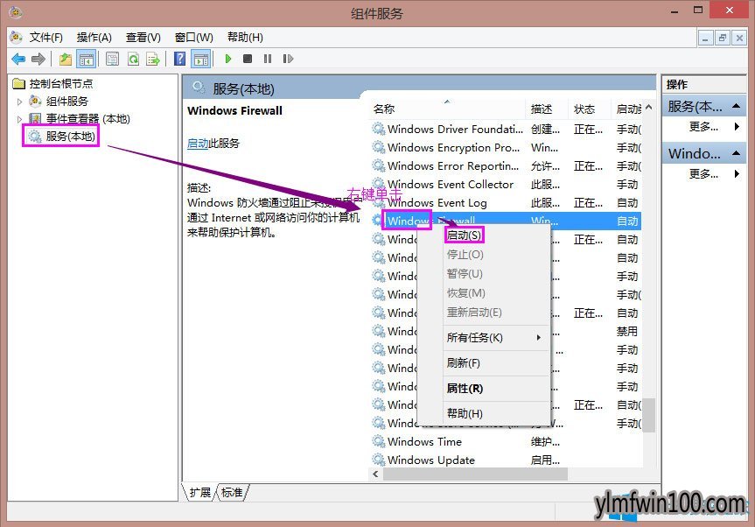Select 组件服务 tree item
The image size is (755, 527).
click(67, 102)
